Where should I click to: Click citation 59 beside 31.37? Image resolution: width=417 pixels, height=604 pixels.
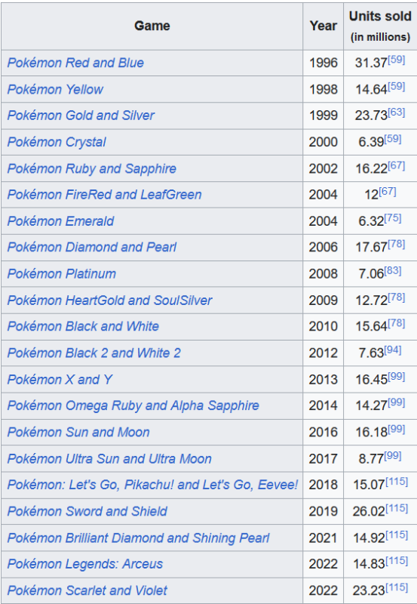point(396,60)
